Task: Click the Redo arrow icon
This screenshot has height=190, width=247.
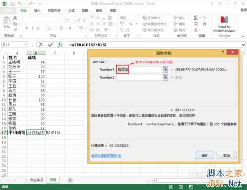Action: coord(31,4)
